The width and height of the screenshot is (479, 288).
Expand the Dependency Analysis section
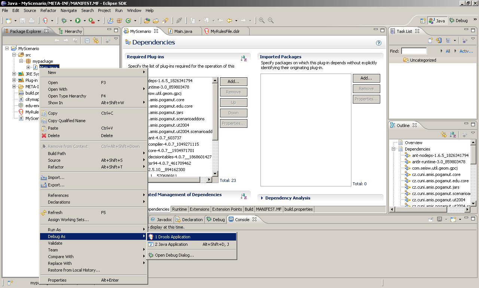point(262,198)
